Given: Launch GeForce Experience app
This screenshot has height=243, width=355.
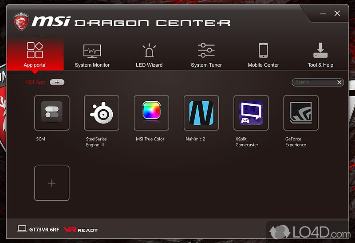Looking at the screenshot, I should point(301,113).
